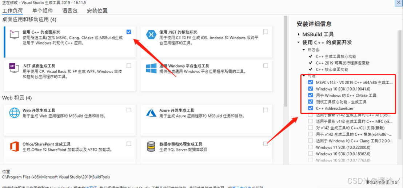This screenshot has height=188, width=403.
Task: Check the Windows 10 SDK (10.0.18362.0) checkbox
Action: (x=311, y=154)
